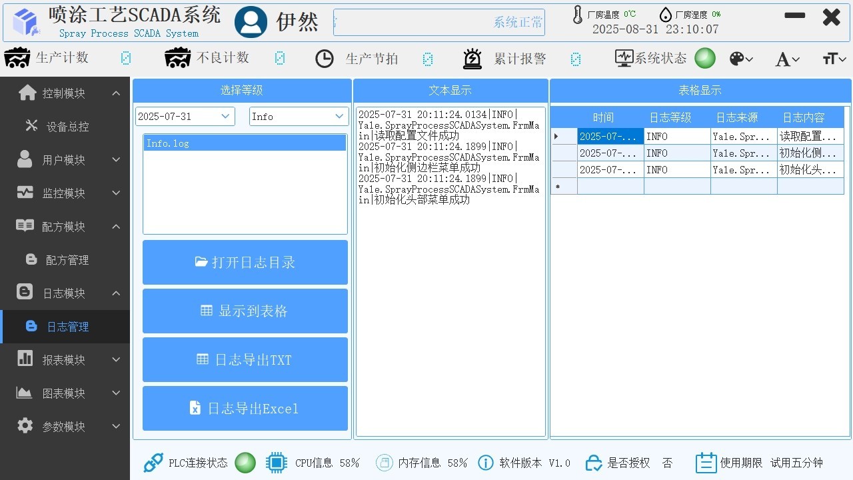This screenshot has width=853, height=480.
Task: Expand the 图表模块 menu group
Action: coord(116,393)
